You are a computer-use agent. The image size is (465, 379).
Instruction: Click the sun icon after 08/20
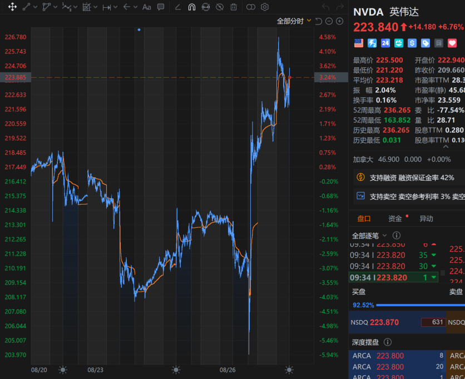click(x=62, y=370)
